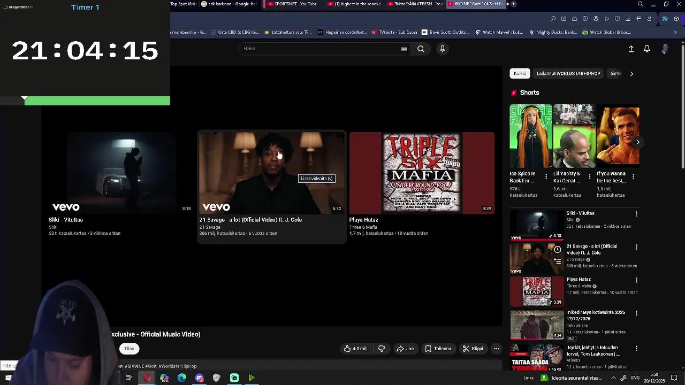Show hidden system tray icons
This screenshot has width=685, height=385.
(613, 378)
